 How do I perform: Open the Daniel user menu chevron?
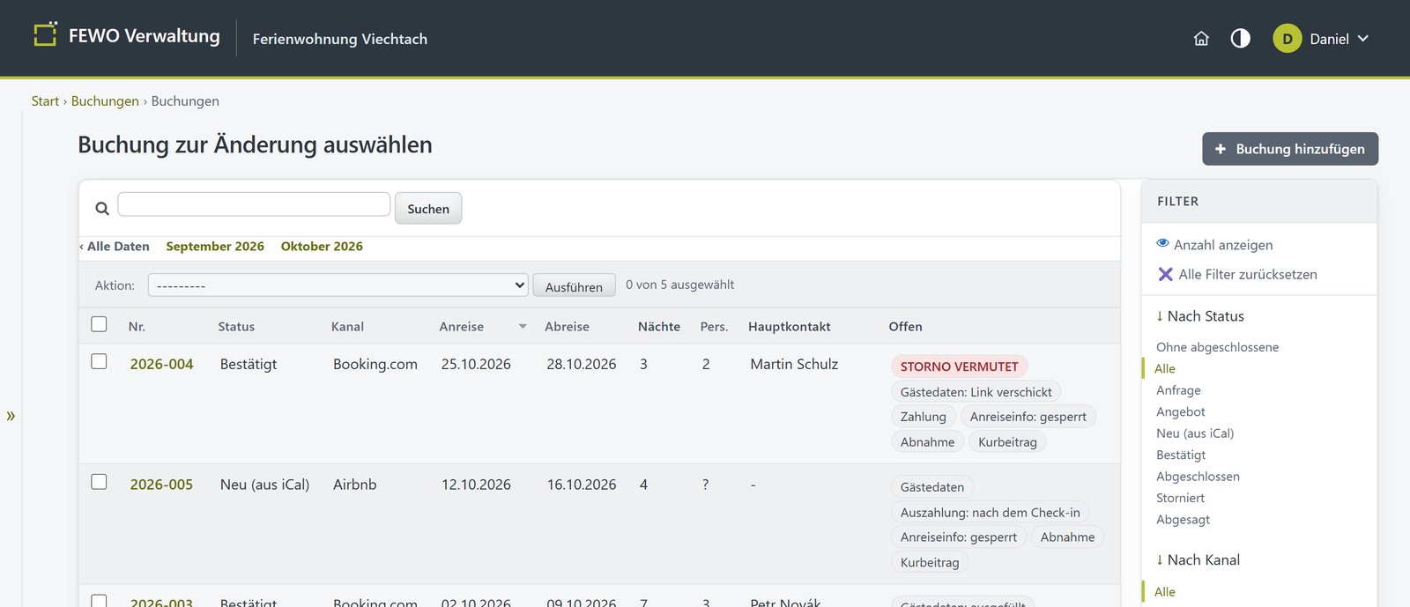(1362, 39)
